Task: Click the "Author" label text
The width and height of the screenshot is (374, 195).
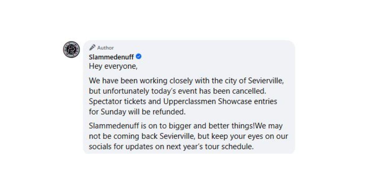Action: point(105,48)
